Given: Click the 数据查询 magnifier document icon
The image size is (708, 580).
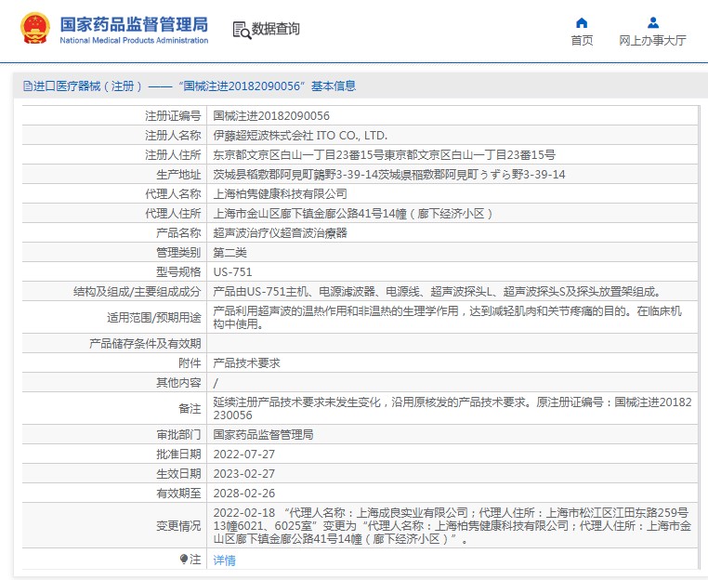Looking at the screenshot, I should [241, 30].
